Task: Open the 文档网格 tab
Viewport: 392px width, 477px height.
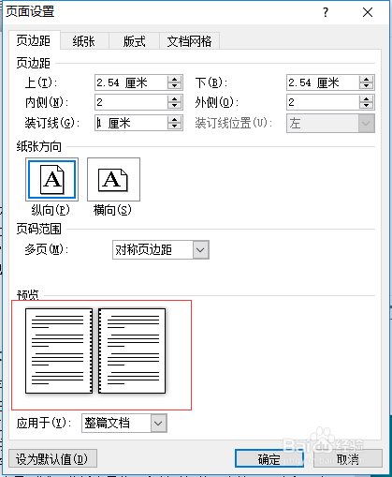Action: pos(189,41)
